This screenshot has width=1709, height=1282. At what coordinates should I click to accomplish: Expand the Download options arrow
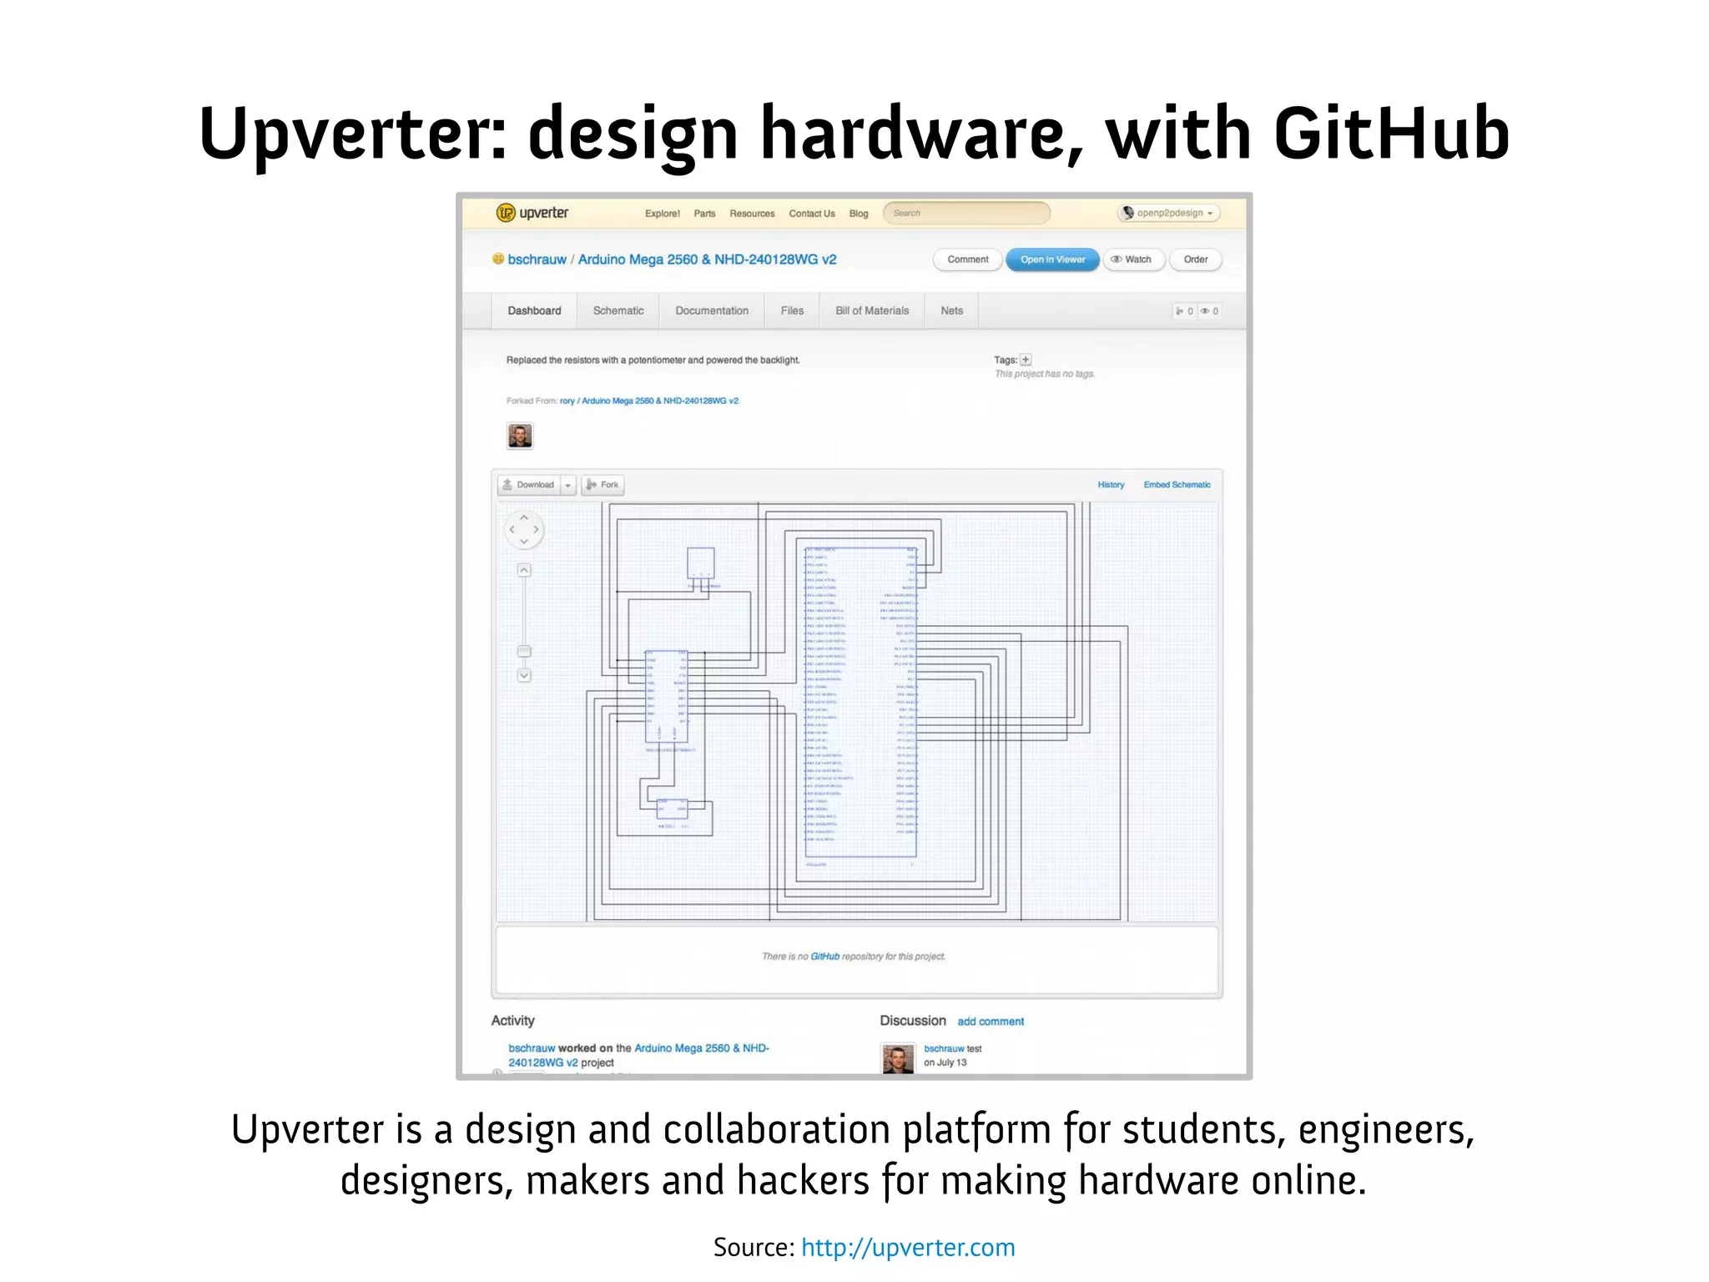568,485
